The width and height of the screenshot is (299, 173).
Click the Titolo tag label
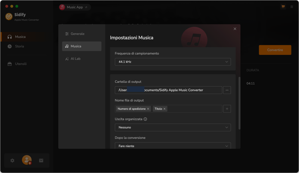[158, 109]
